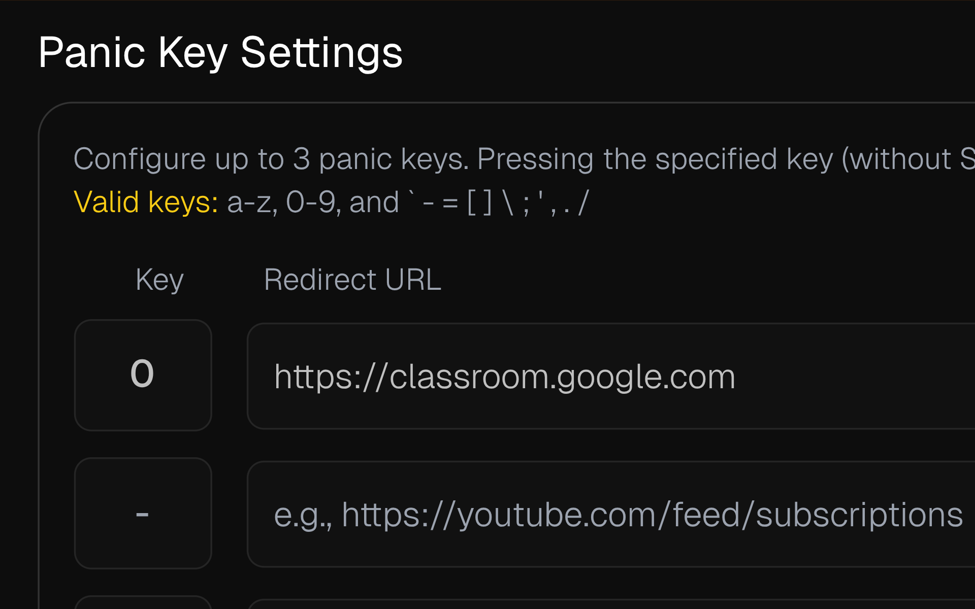This screenshot has width=975, height=609.
Task: Select the key field containing a dash
Action: (x=143, y=513)
